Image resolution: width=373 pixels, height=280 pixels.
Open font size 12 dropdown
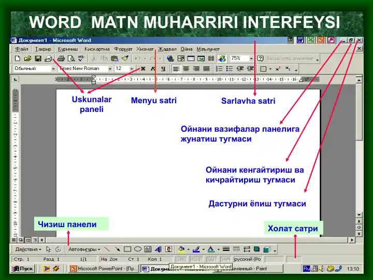click(x=131, y=69)
